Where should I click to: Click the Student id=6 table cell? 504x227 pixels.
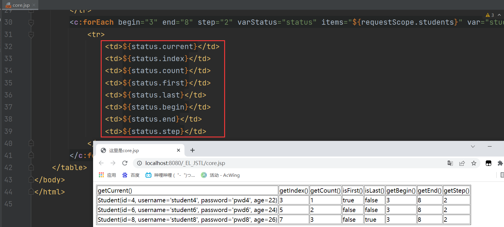point(187,210)
